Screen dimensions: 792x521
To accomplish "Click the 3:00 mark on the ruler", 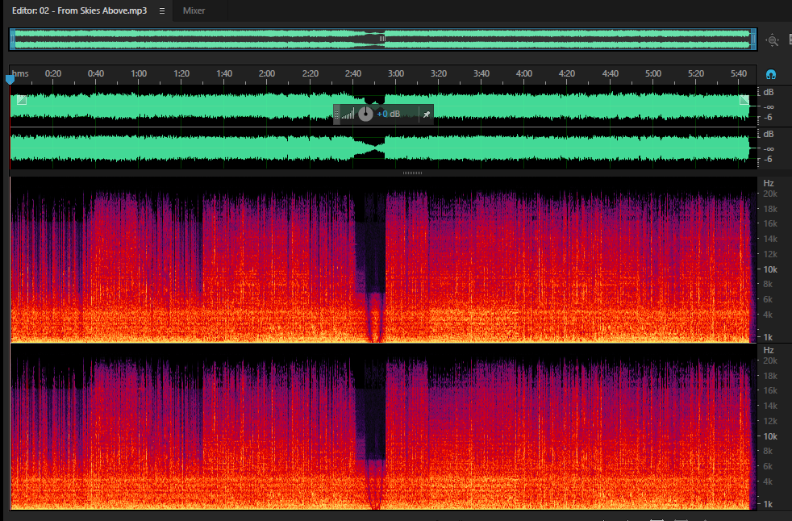I will [395, 73].
